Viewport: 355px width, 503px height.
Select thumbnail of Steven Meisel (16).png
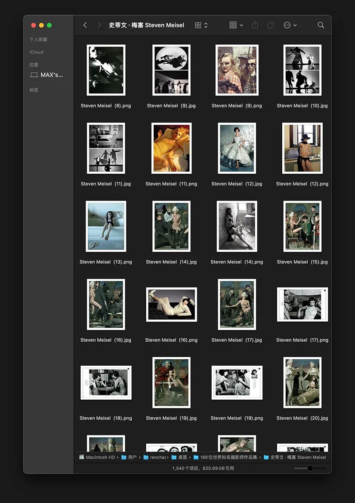171,304
